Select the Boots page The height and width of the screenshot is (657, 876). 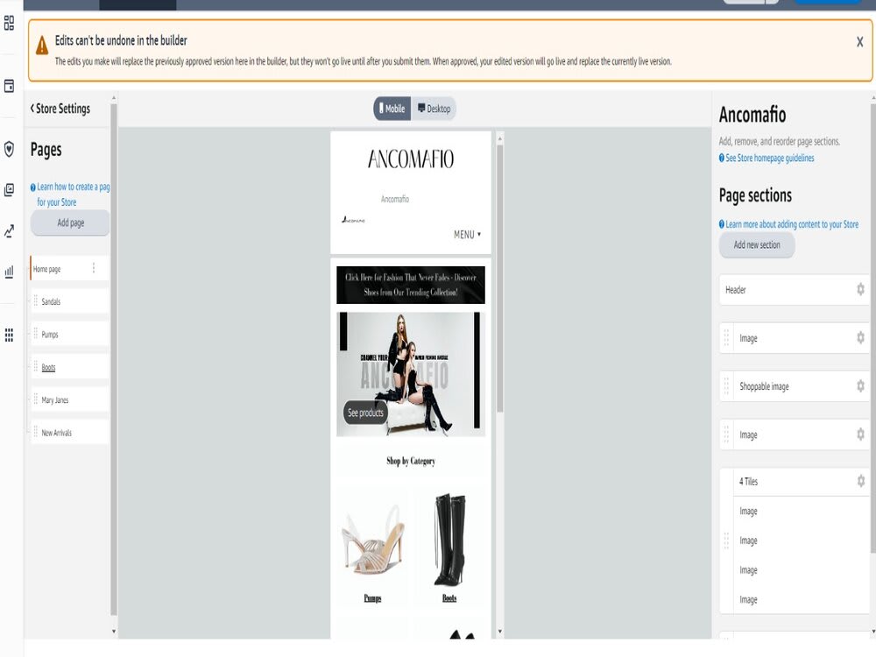pos(70,367)
